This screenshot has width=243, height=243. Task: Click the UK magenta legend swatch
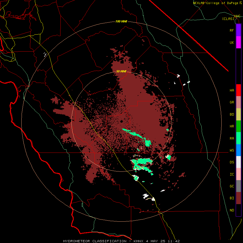238,42
